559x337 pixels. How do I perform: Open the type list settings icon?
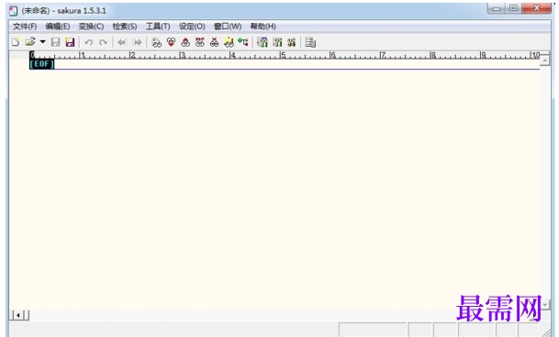click(263, 43)
